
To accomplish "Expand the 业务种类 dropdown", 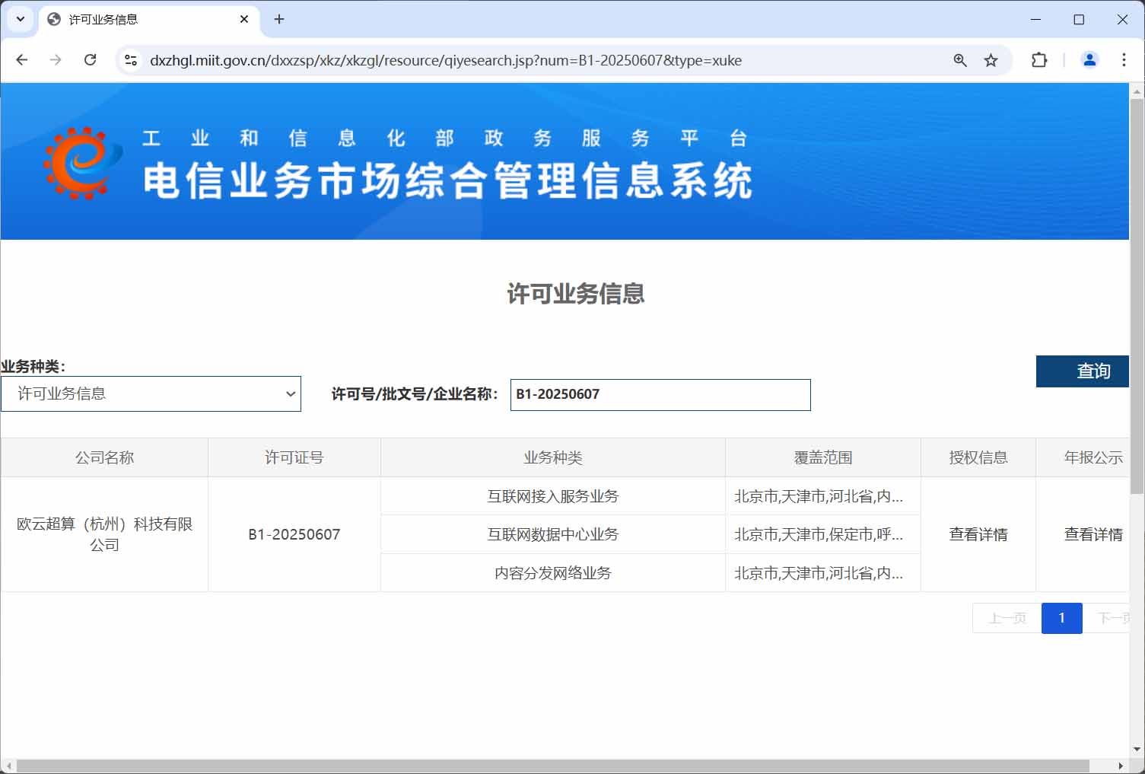I will click(x=151, y=393).
